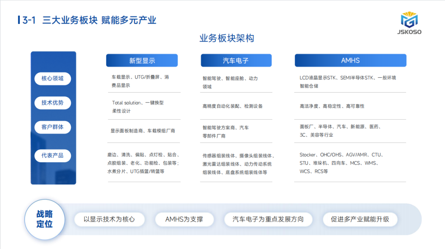
Task: Click text 高精度自动化装配、检测设备
Action: 233,106
